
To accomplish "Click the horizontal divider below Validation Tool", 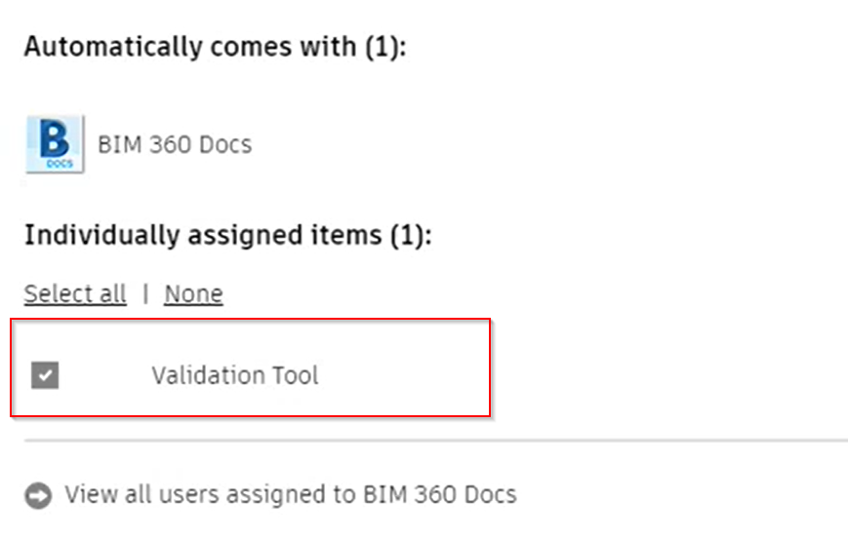I will (x=435, y=441).
